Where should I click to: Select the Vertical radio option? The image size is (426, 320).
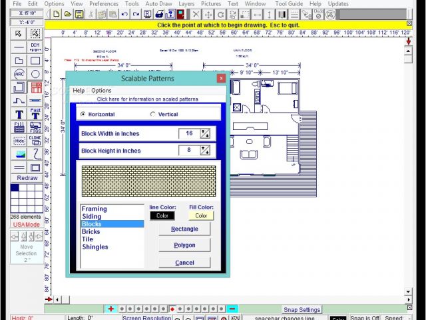point(153,114)
